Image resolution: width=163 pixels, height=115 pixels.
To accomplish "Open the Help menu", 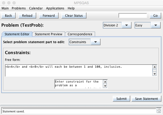I will [71, 8].
